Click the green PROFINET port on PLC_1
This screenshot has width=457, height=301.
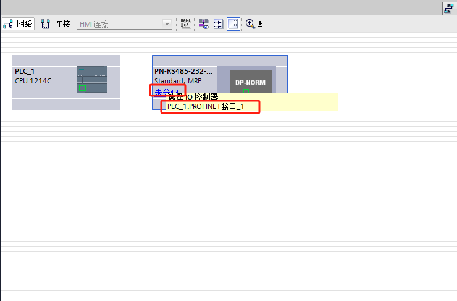82,88
